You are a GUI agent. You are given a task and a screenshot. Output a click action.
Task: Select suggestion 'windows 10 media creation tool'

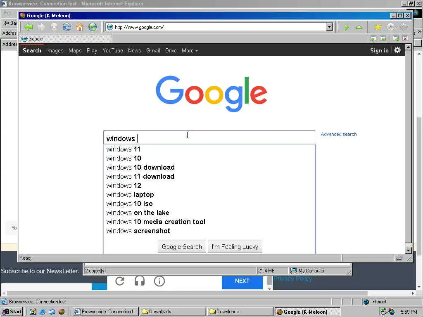(209, 222)
